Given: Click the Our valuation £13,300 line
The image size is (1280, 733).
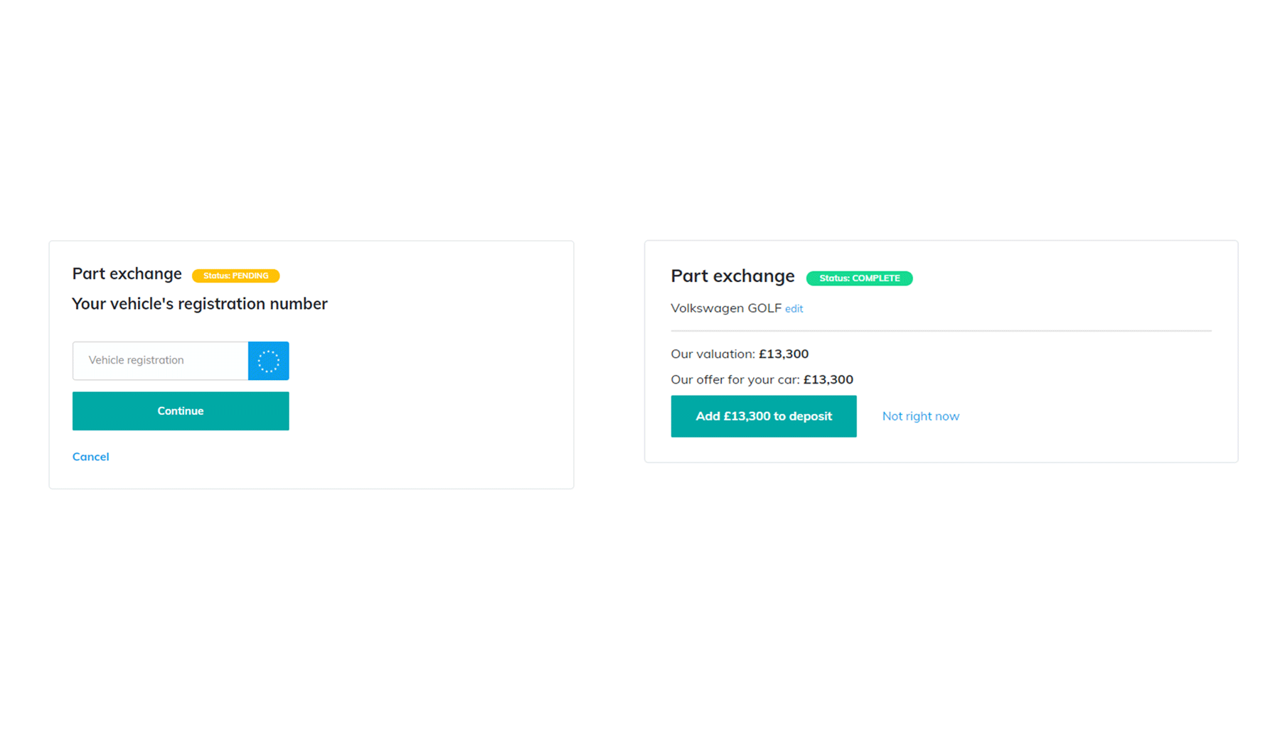Looking at the screenshot, I should click(x=740, y=354).
